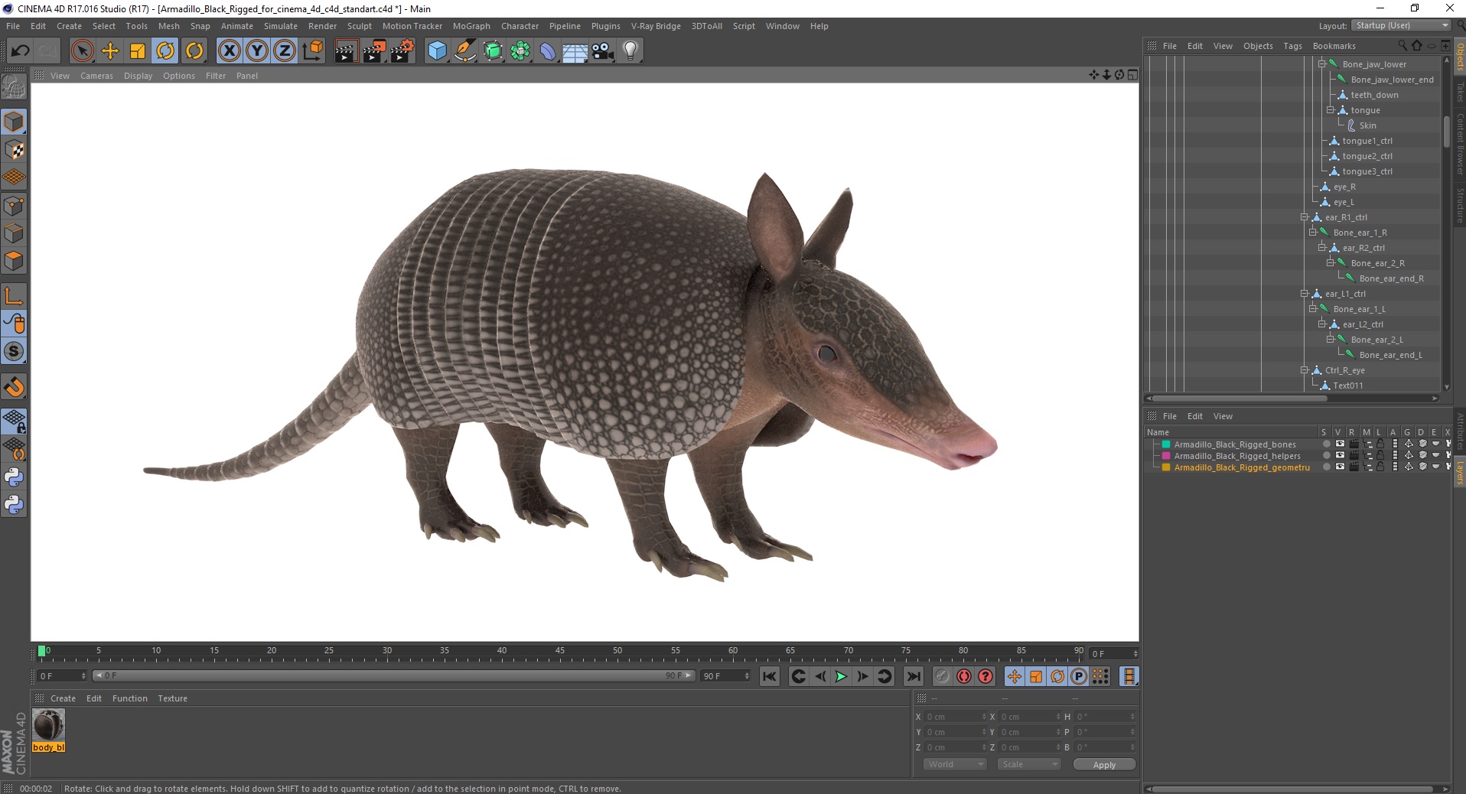Click the Light bulb icon

[x=630, y=51]
